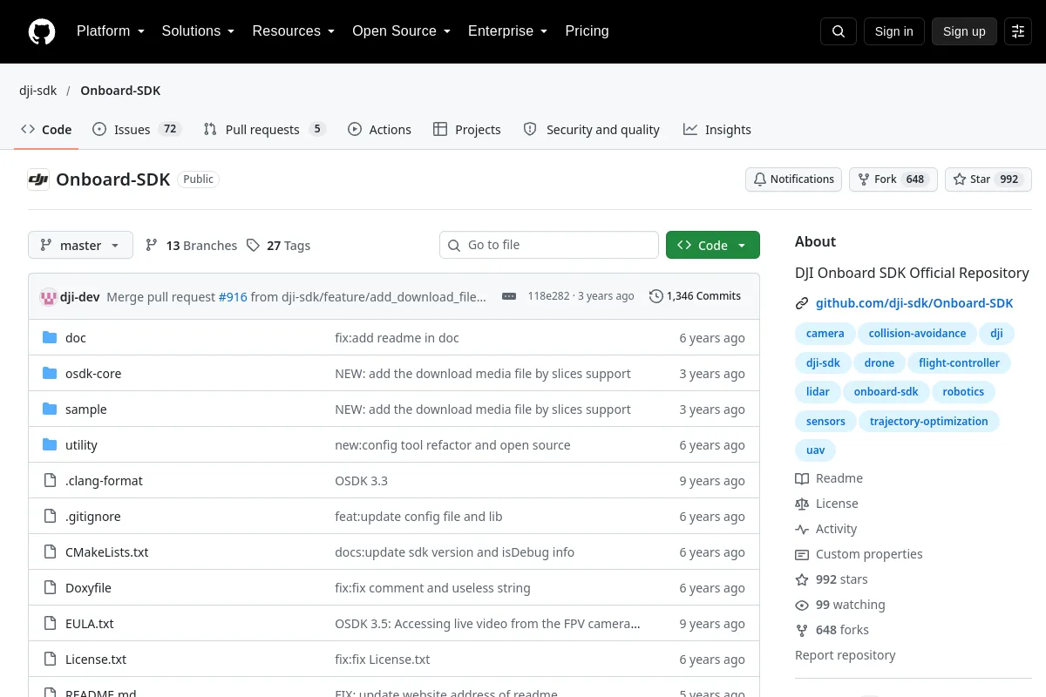Open commit "OSDK 3.3" message

click(361, 481)
